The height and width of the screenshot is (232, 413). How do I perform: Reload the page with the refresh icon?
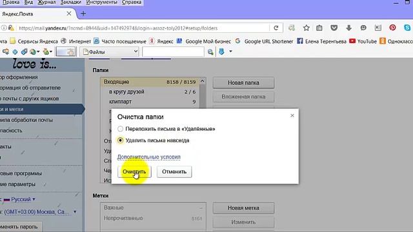(276, 28)
